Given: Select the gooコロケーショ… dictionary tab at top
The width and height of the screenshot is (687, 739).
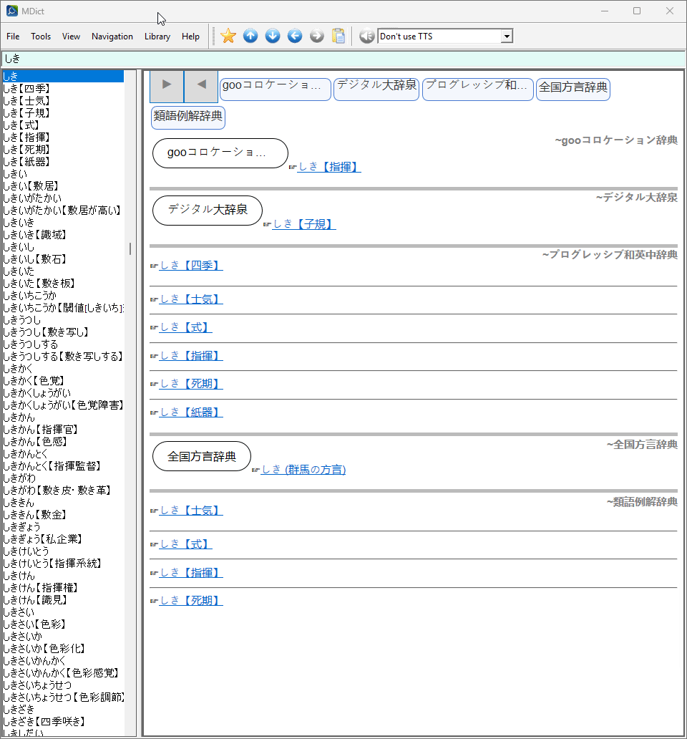Looking at the screenshot, I should pyautogui.click(x=276, y=89).
